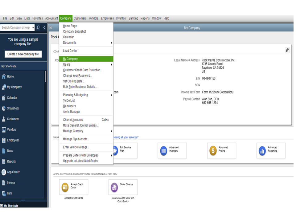Click the Form 1120S income tax form text
The width and height of the screenshot is (296, 222).
coord(218,92)
